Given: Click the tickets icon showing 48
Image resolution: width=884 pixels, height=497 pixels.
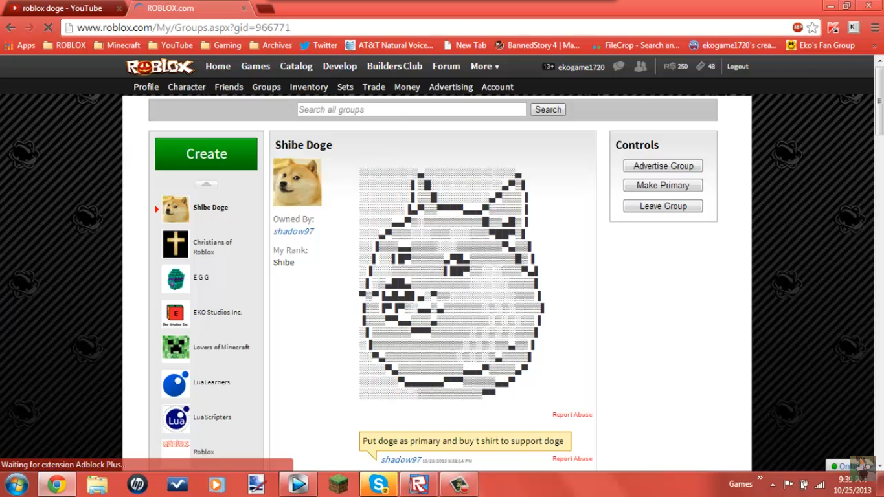Looking at the screenshot, I should 700,66.
